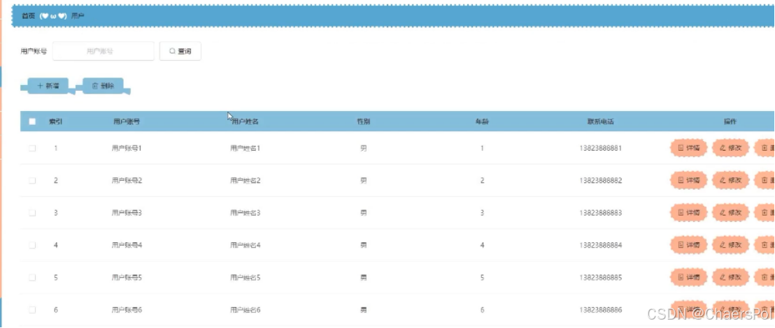The width and height of the screenshot is (775, 328).
Task: Click the 男 gender cell in 用户账号4 row
Action: (364, 245)
